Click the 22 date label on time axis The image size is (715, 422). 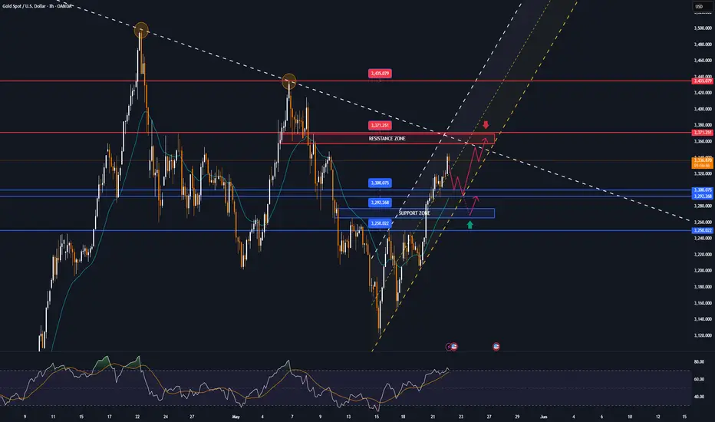(137, 417)
